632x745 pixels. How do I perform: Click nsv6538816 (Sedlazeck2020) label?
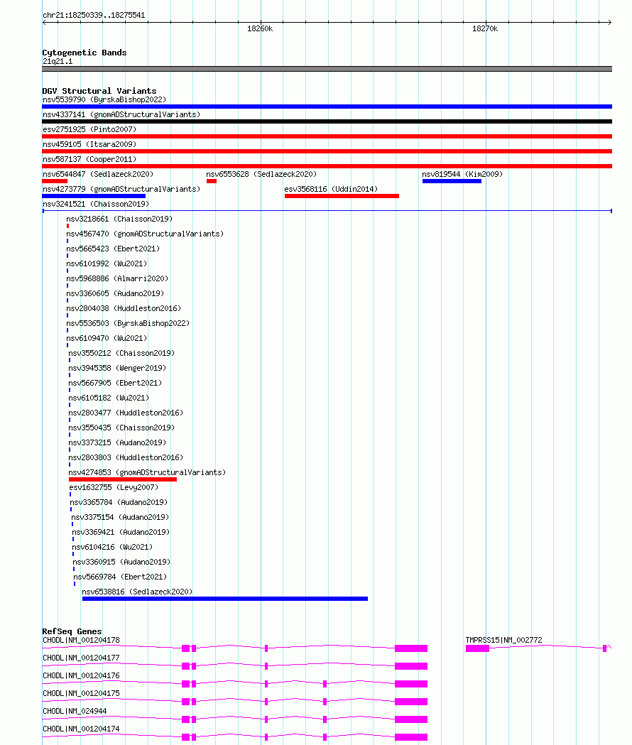click(137, 592)
